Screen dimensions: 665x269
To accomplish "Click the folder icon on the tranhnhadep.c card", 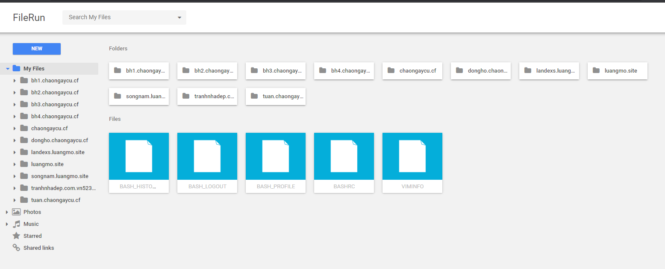I will pyautogui.click(x=186, y=96).
